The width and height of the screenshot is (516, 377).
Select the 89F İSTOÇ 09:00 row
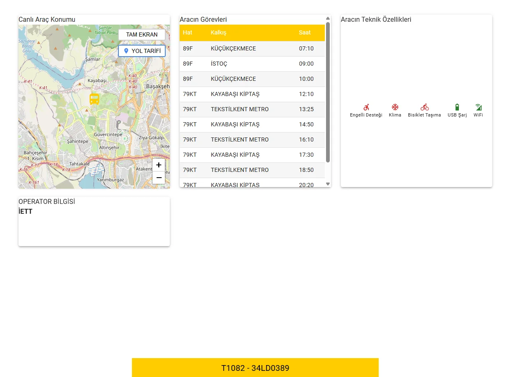click(252, 64)
